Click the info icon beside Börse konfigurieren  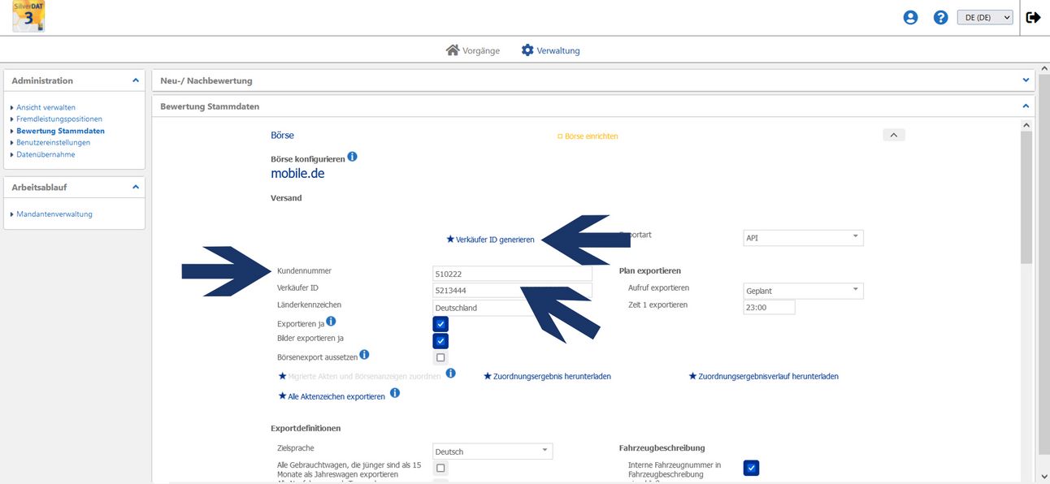pos(353,157)
